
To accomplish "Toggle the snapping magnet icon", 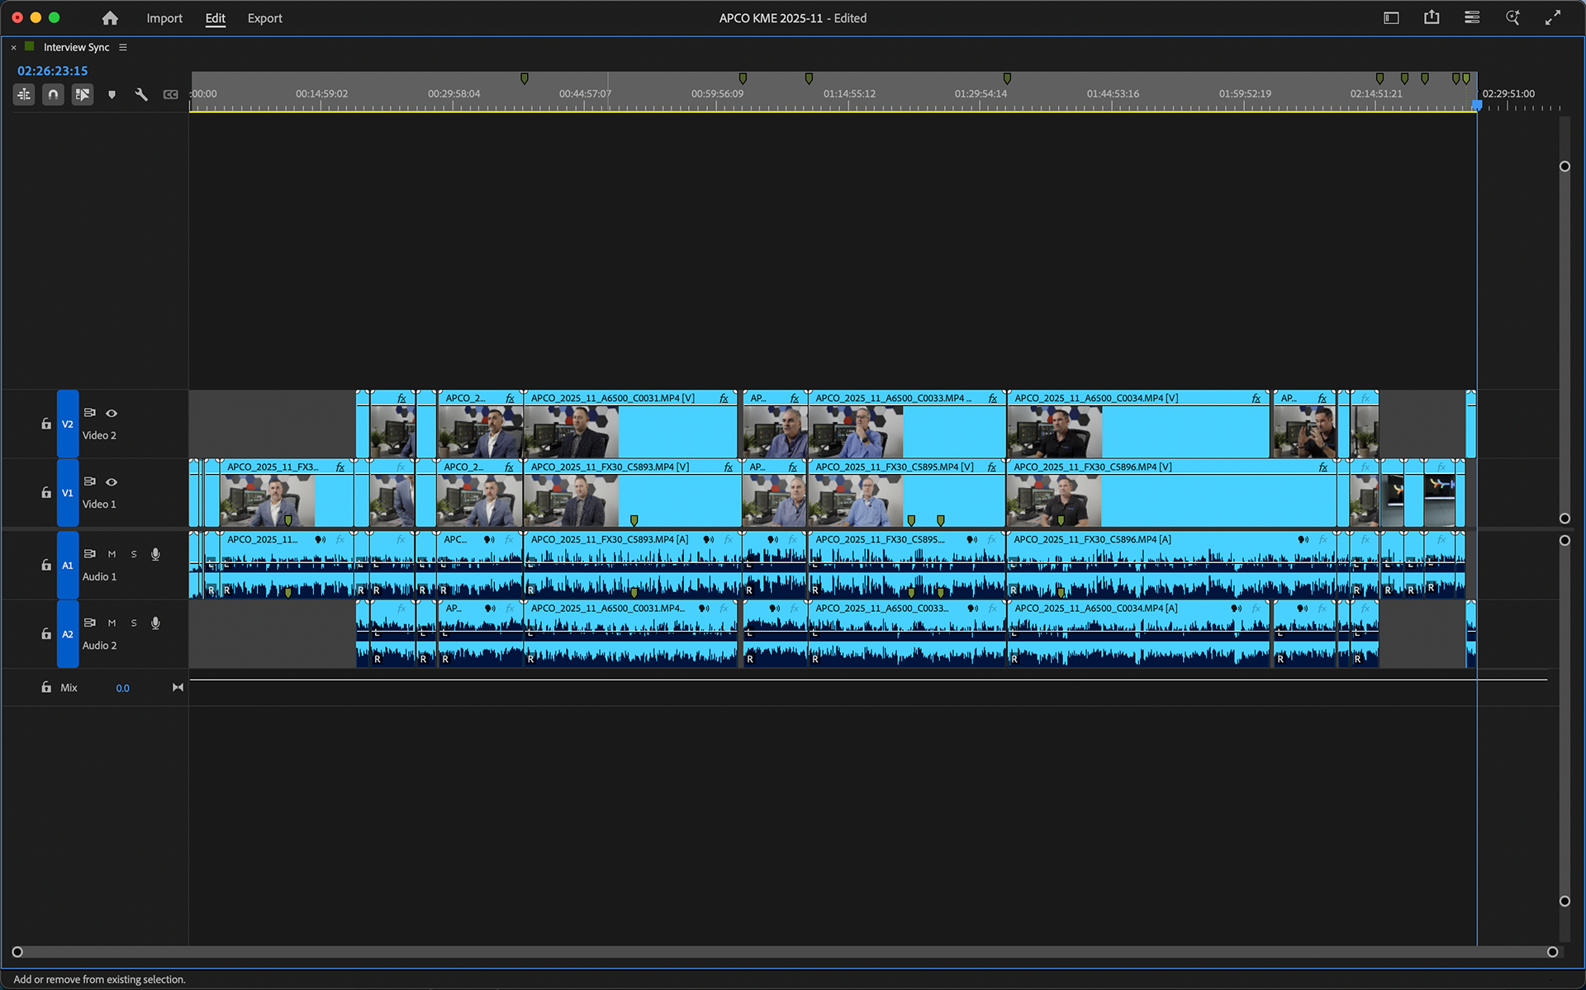I will click(53, 94).
